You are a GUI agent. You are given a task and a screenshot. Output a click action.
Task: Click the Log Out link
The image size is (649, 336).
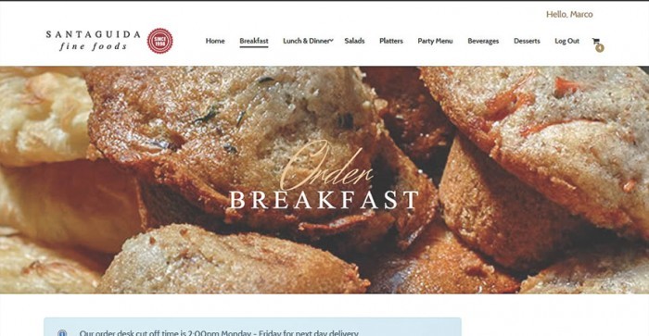click(567, 41)
